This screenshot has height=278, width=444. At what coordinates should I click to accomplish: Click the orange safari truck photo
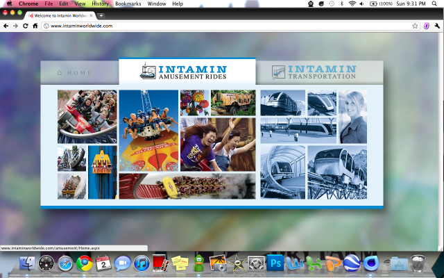click(233, 103)
